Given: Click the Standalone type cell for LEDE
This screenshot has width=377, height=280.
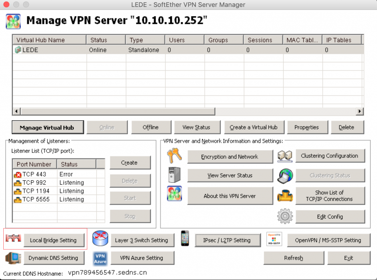Looking at the screenshot, I should pos(144,50).
